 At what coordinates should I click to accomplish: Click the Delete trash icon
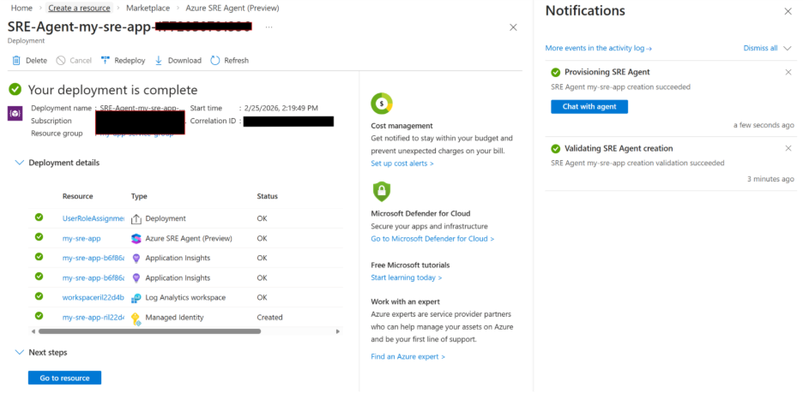pyautogui.click(x=16, y=60)
